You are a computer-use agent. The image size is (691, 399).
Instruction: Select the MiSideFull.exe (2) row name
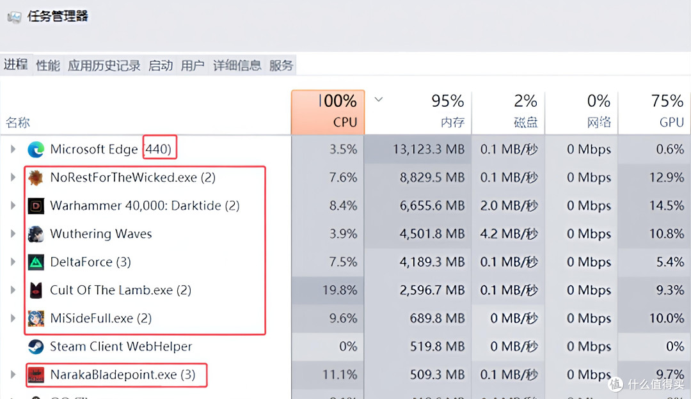[x=100, y=318]
